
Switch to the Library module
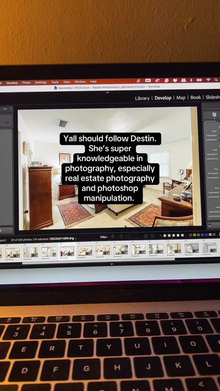click(x=142, y=98)
